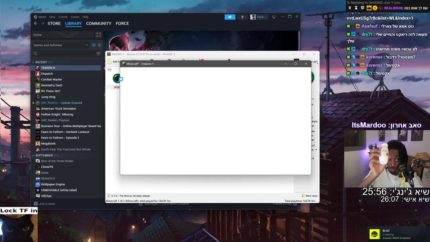Image resolution: width=430 pixels, height=242 pixels.
Task: Open library advanced filter icon
Action: point(98,53)
